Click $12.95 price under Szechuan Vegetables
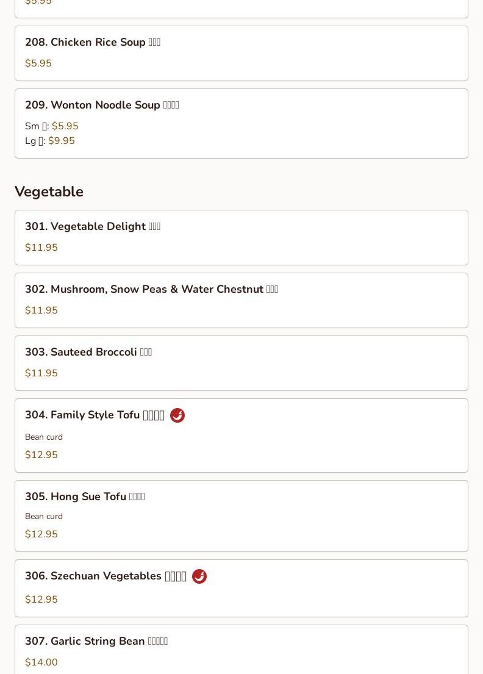The height and width of the screenshot is (674, 483). [x=41, y=600]
